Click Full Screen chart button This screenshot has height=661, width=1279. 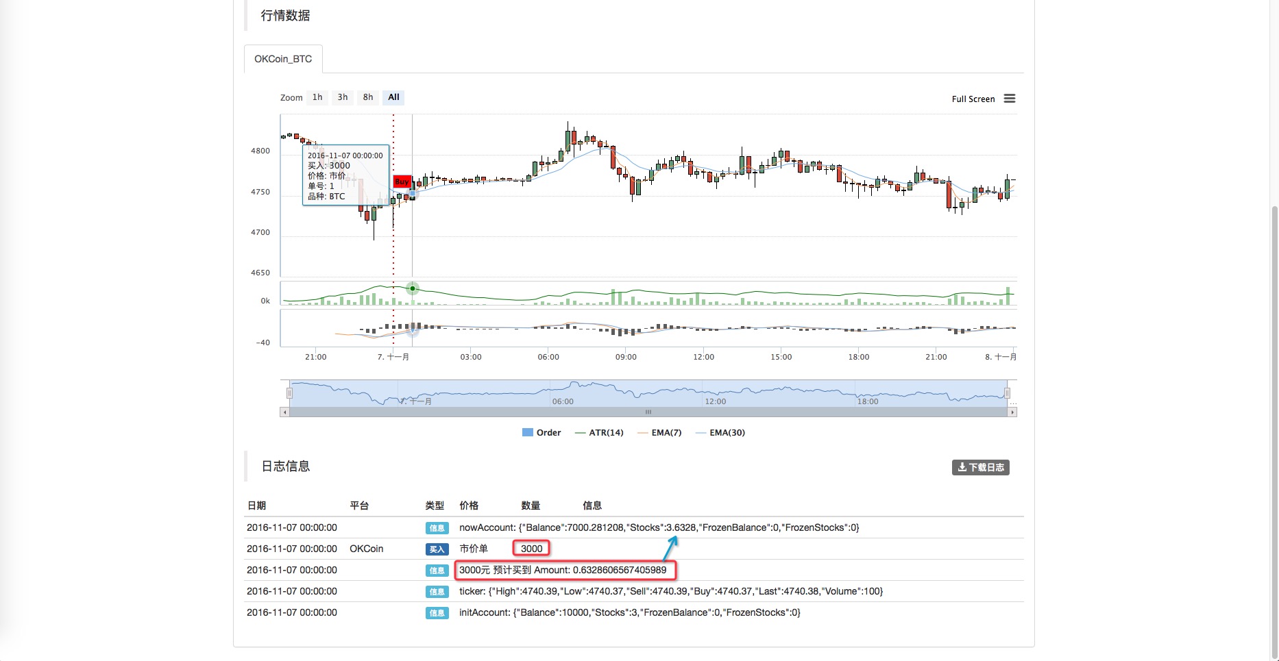pyautogui.click(x=973, y=99)
